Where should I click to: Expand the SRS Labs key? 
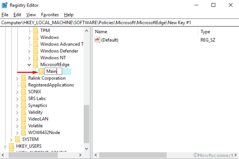[x=17, y=99]
